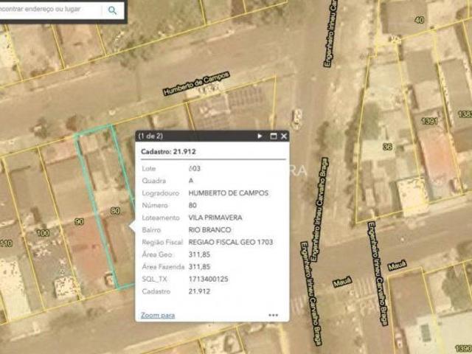
Task: Select the parcel labeled 36
Action: click(387, 147)
